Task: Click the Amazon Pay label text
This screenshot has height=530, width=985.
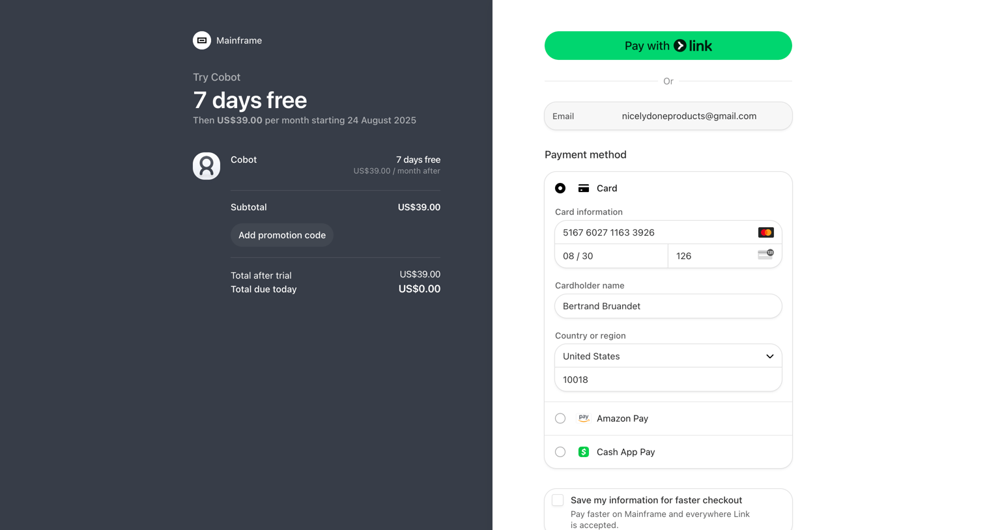Action: pos(622,419)
